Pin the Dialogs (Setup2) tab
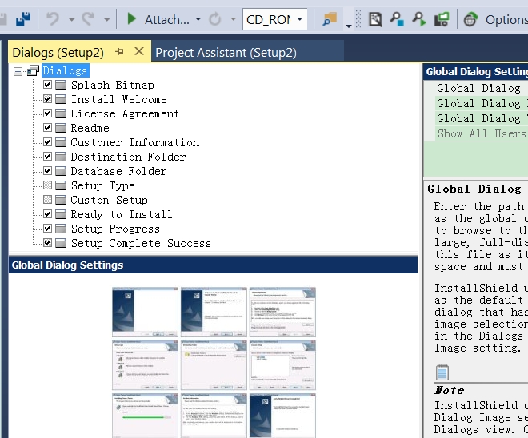Screen dimensions: 528x438 (119, 51)
